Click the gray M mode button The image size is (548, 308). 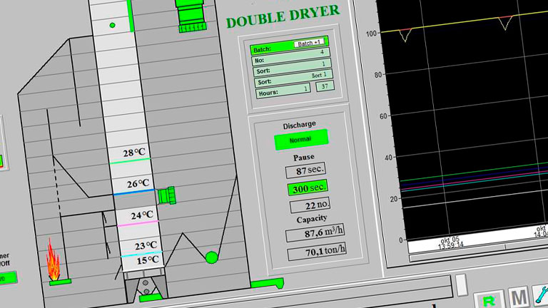519,297
